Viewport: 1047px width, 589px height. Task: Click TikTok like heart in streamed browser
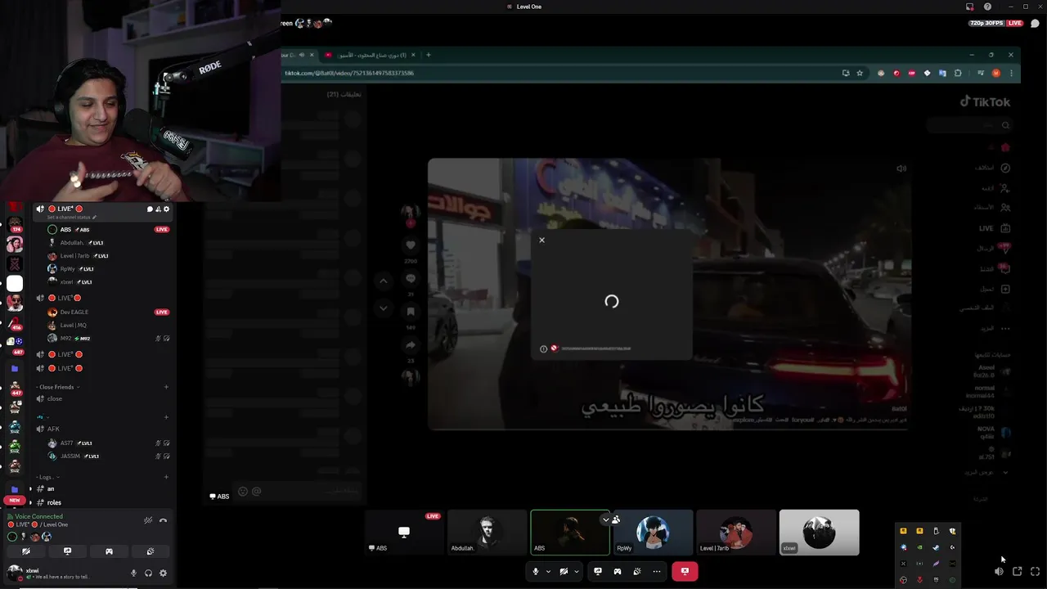click(411, 245)
